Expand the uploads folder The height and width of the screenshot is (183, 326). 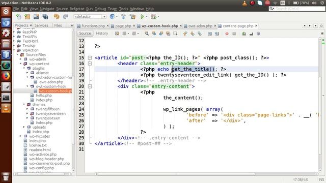coord(24,127)
